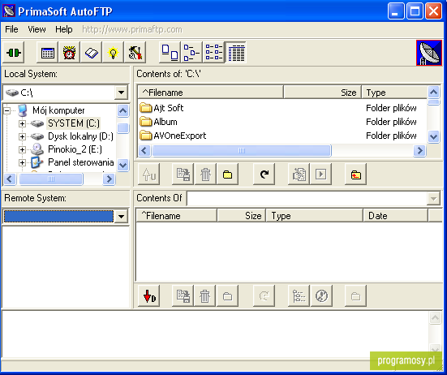Viewport: 447px width, 375px height.
Task: Click local pane rename file icon
Action: pyautogui.click(x=183, y=175)
